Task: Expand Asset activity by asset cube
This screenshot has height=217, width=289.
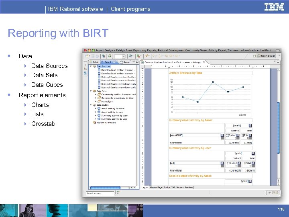Action: tap(96, 108)
